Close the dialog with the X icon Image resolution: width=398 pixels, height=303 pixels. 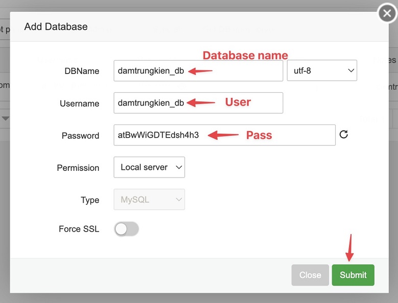coord(387,14)
